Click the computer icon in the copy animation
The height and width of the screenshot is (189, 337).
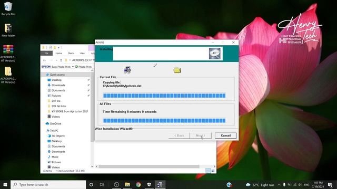pyautogui.click(x=127, y=70)
